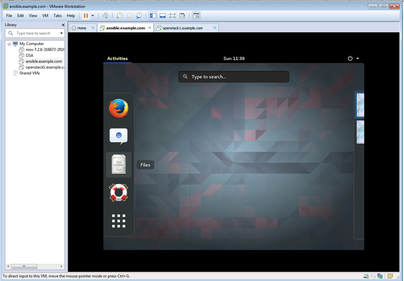The height and width of the screenshot is (281, 404).
Task: Open the GNOME power system menu
Action: (353, 58)
